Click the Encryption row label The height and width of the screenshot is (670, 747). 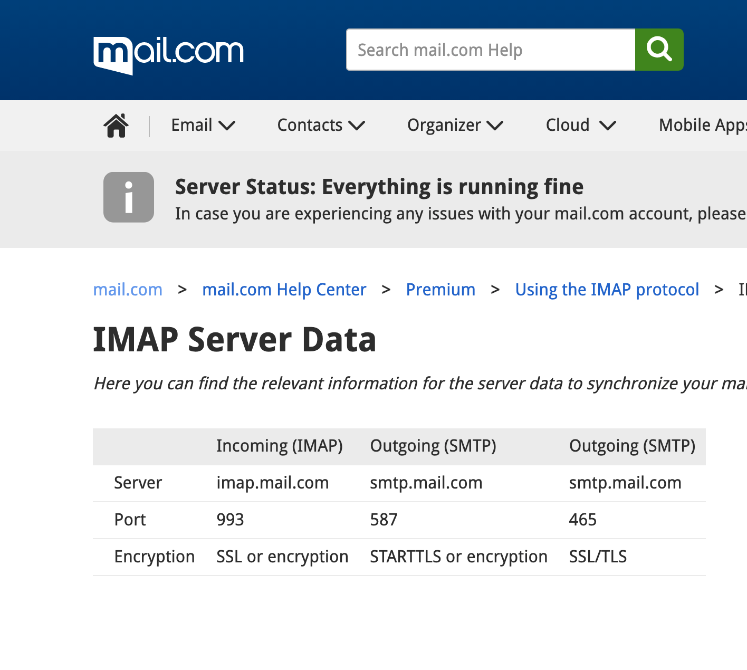click(x=155, y=557)
